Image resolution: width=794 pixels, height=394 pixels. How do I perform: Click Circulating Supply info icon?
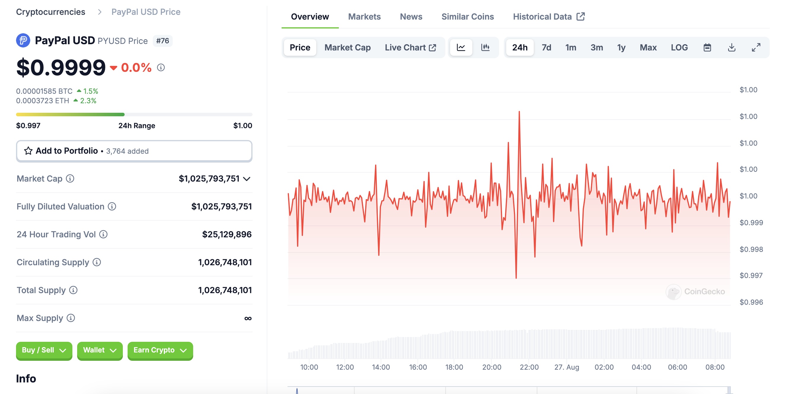(x=97, y=262)
